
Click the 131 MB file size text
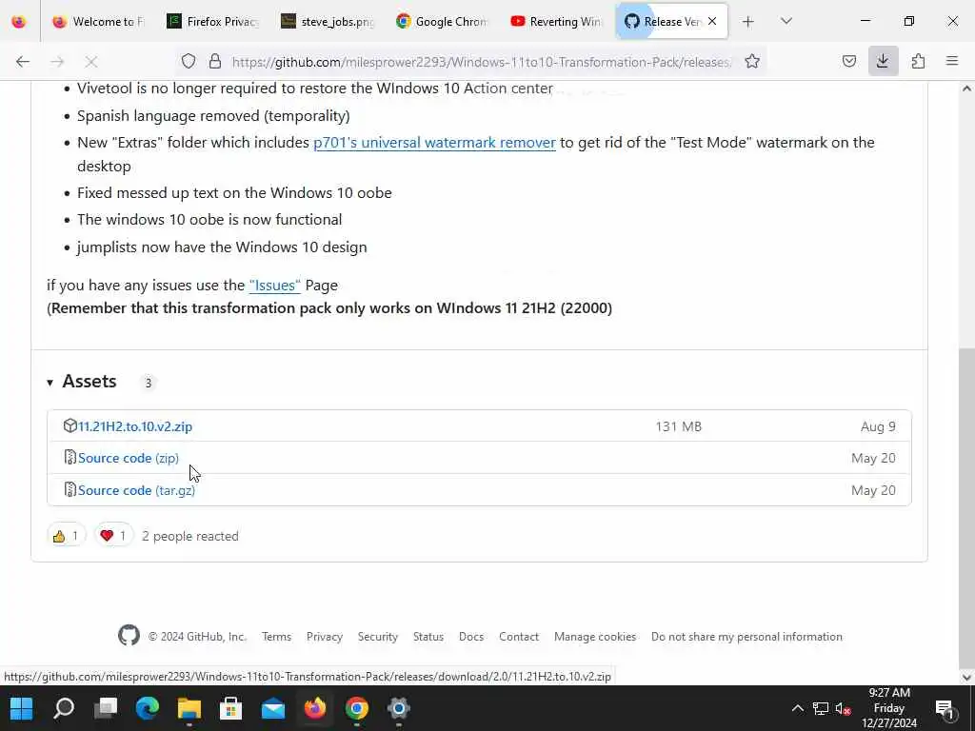pos(678,427)
